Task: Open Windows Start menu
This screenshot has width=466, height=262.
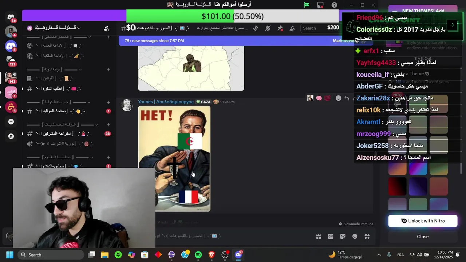Action: 9,255
